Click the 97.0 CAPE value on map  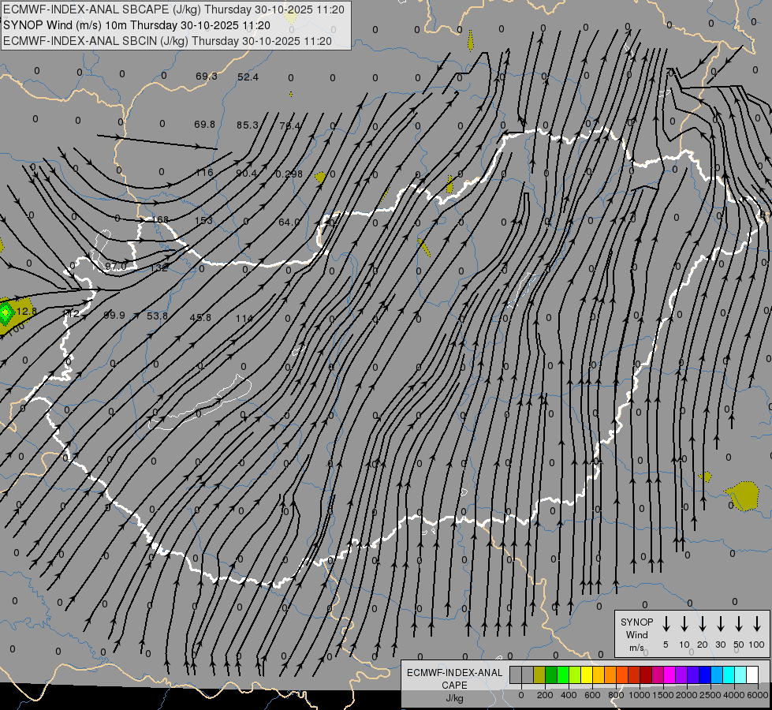(116, 267)
